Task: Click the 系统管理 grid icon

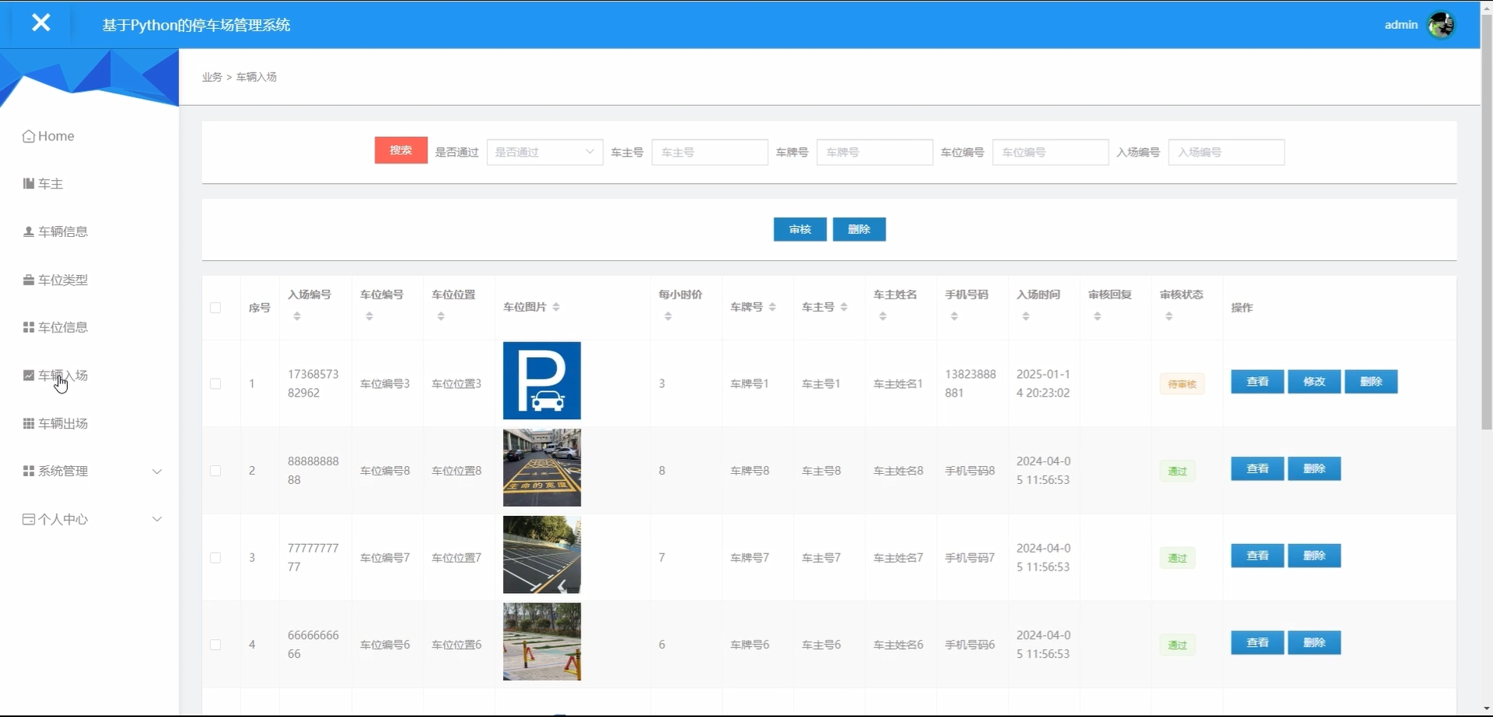Action: pyautogui.click(x=29, y=471)
